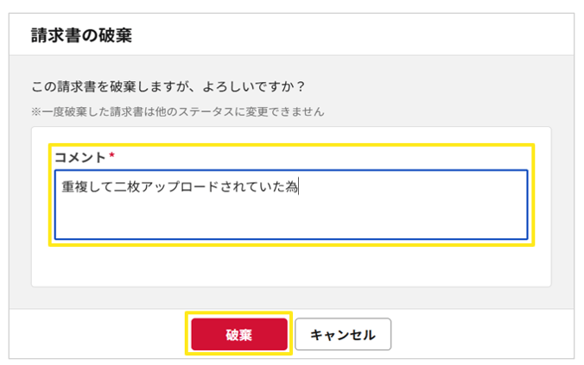Click the red 破棄 button
This screenshot has height=365, width=584.
click(238, 335)
